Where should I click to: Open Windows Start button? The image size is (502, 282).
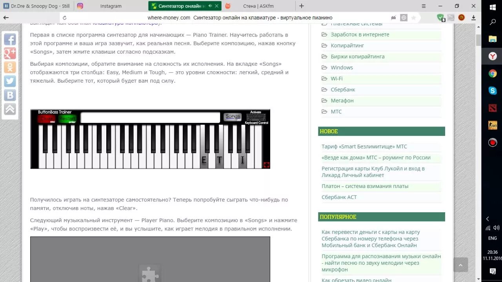(x=493, y=7)
